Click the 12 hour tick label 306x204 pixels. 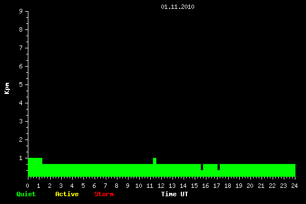point(161,186)
